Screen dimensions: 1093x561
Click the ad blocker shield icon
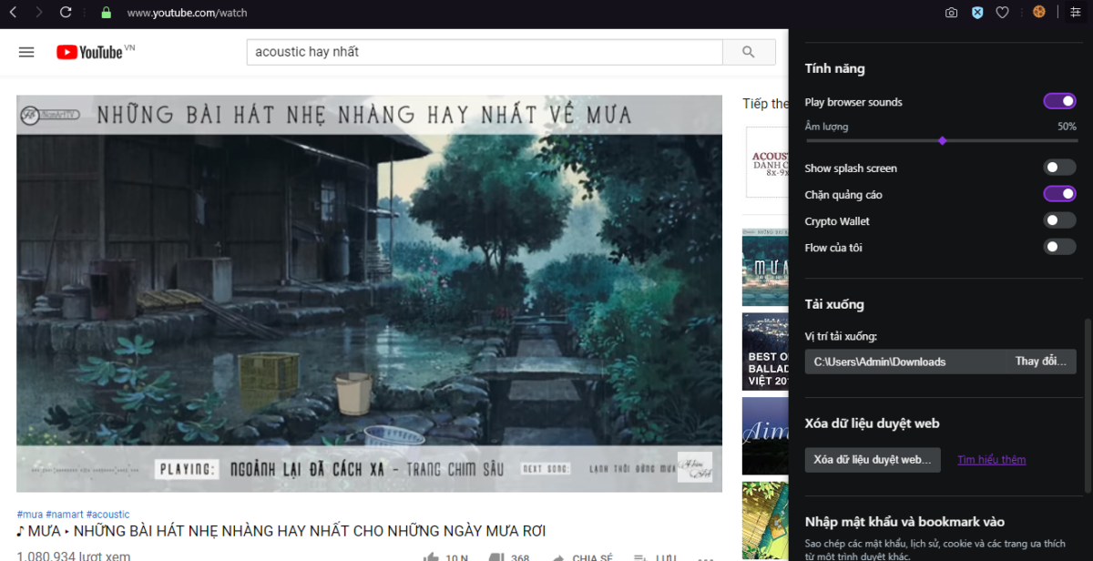976,13
